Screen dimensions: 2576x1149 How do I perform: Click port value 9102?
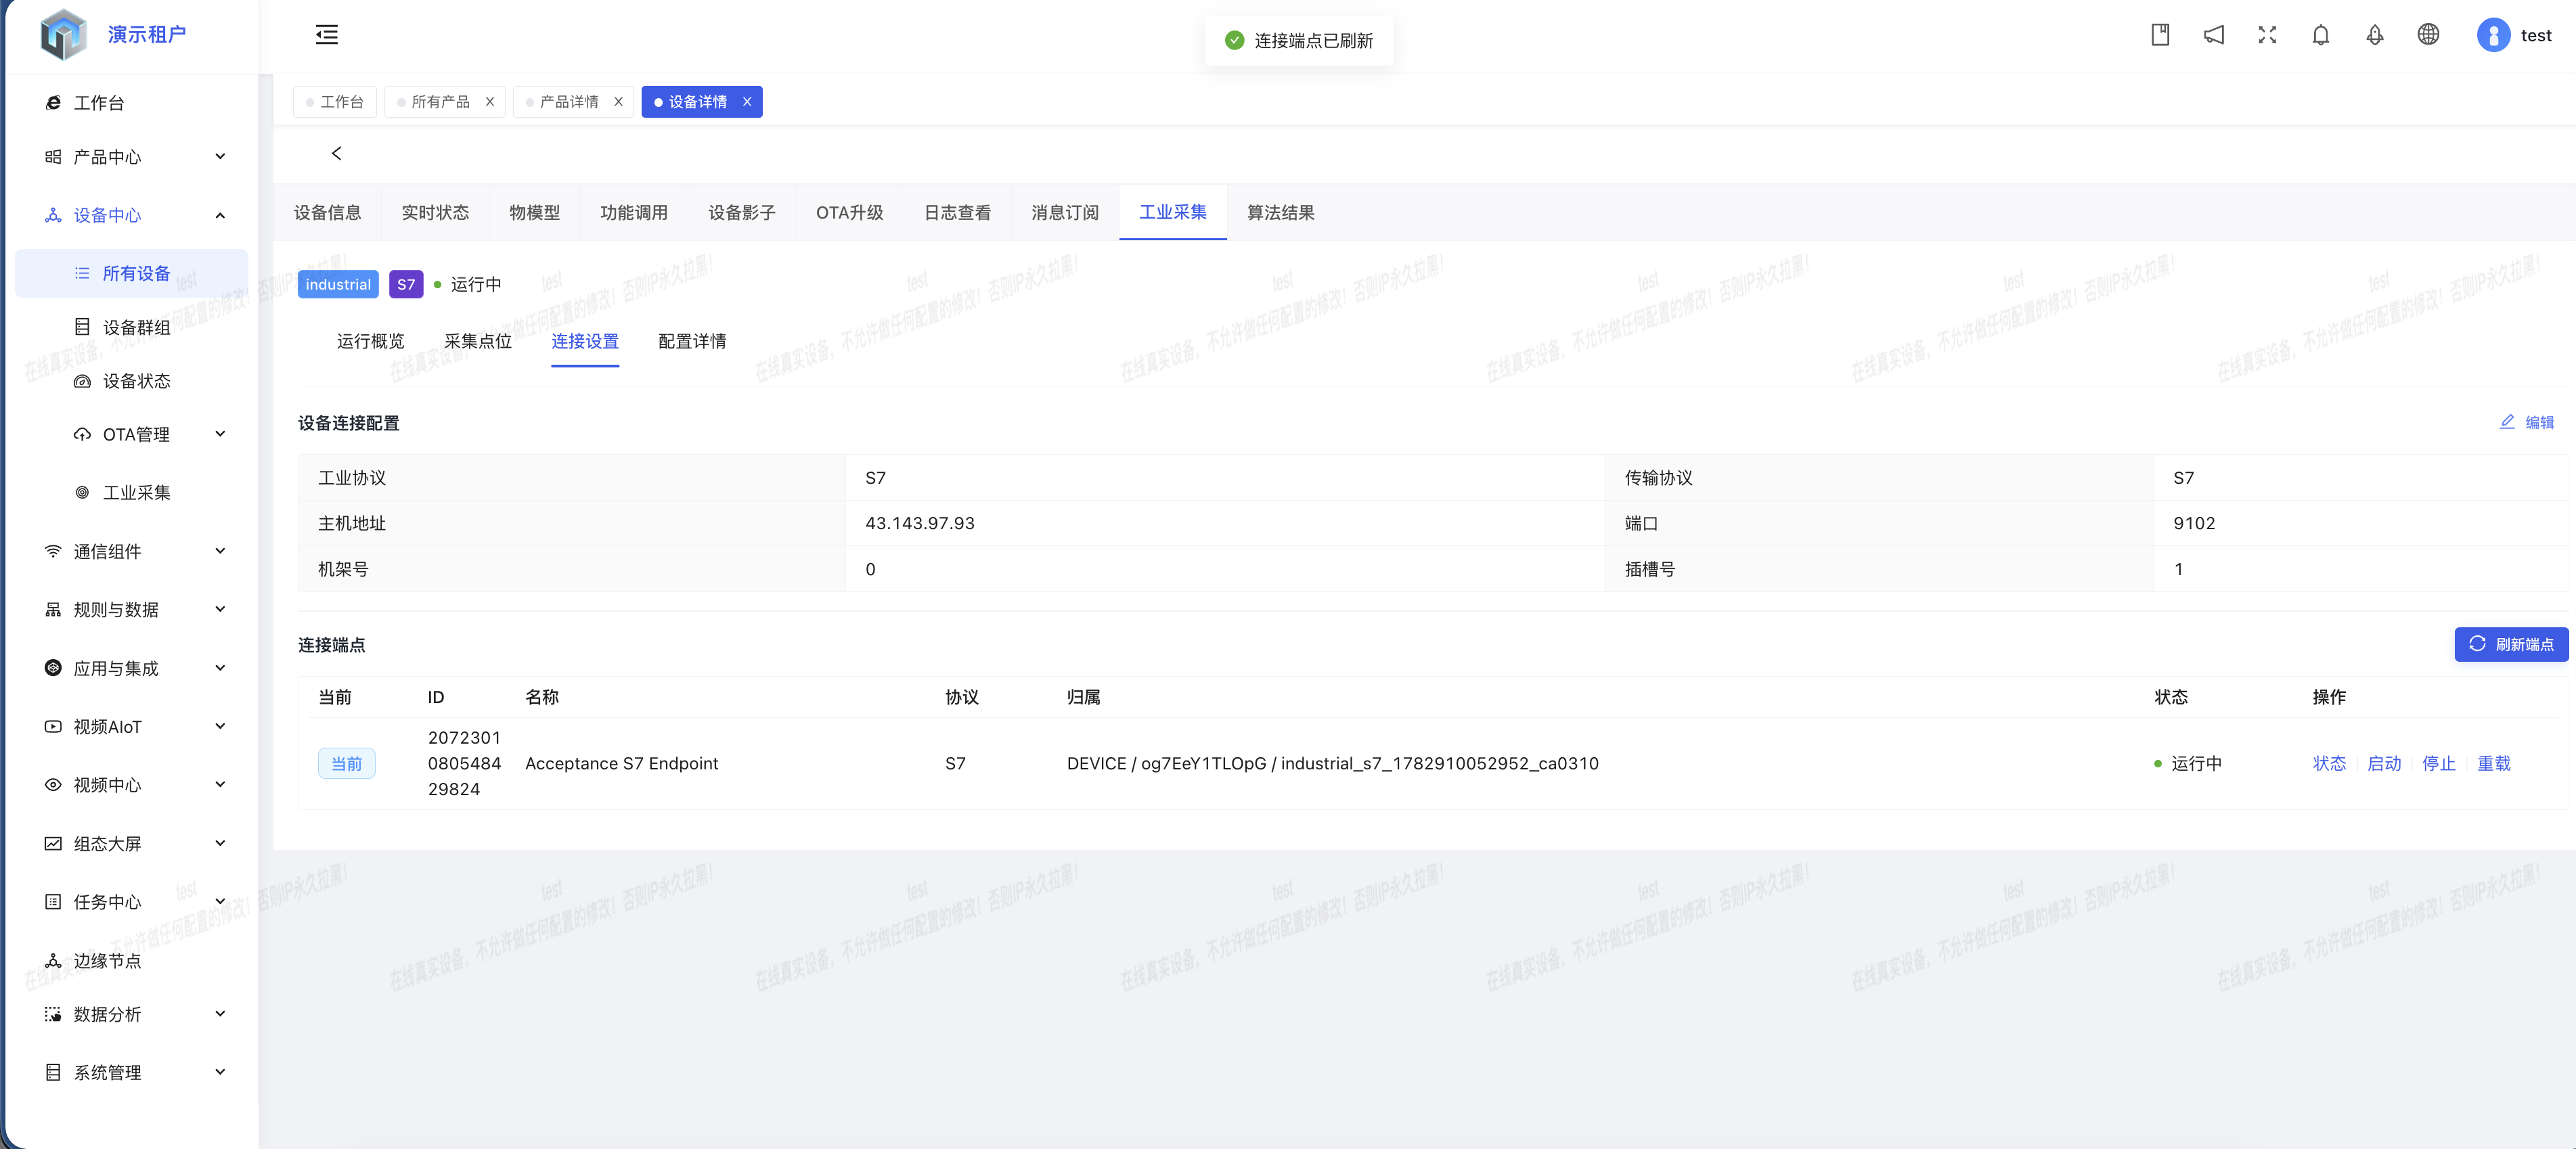click(x=2193, y=523)
